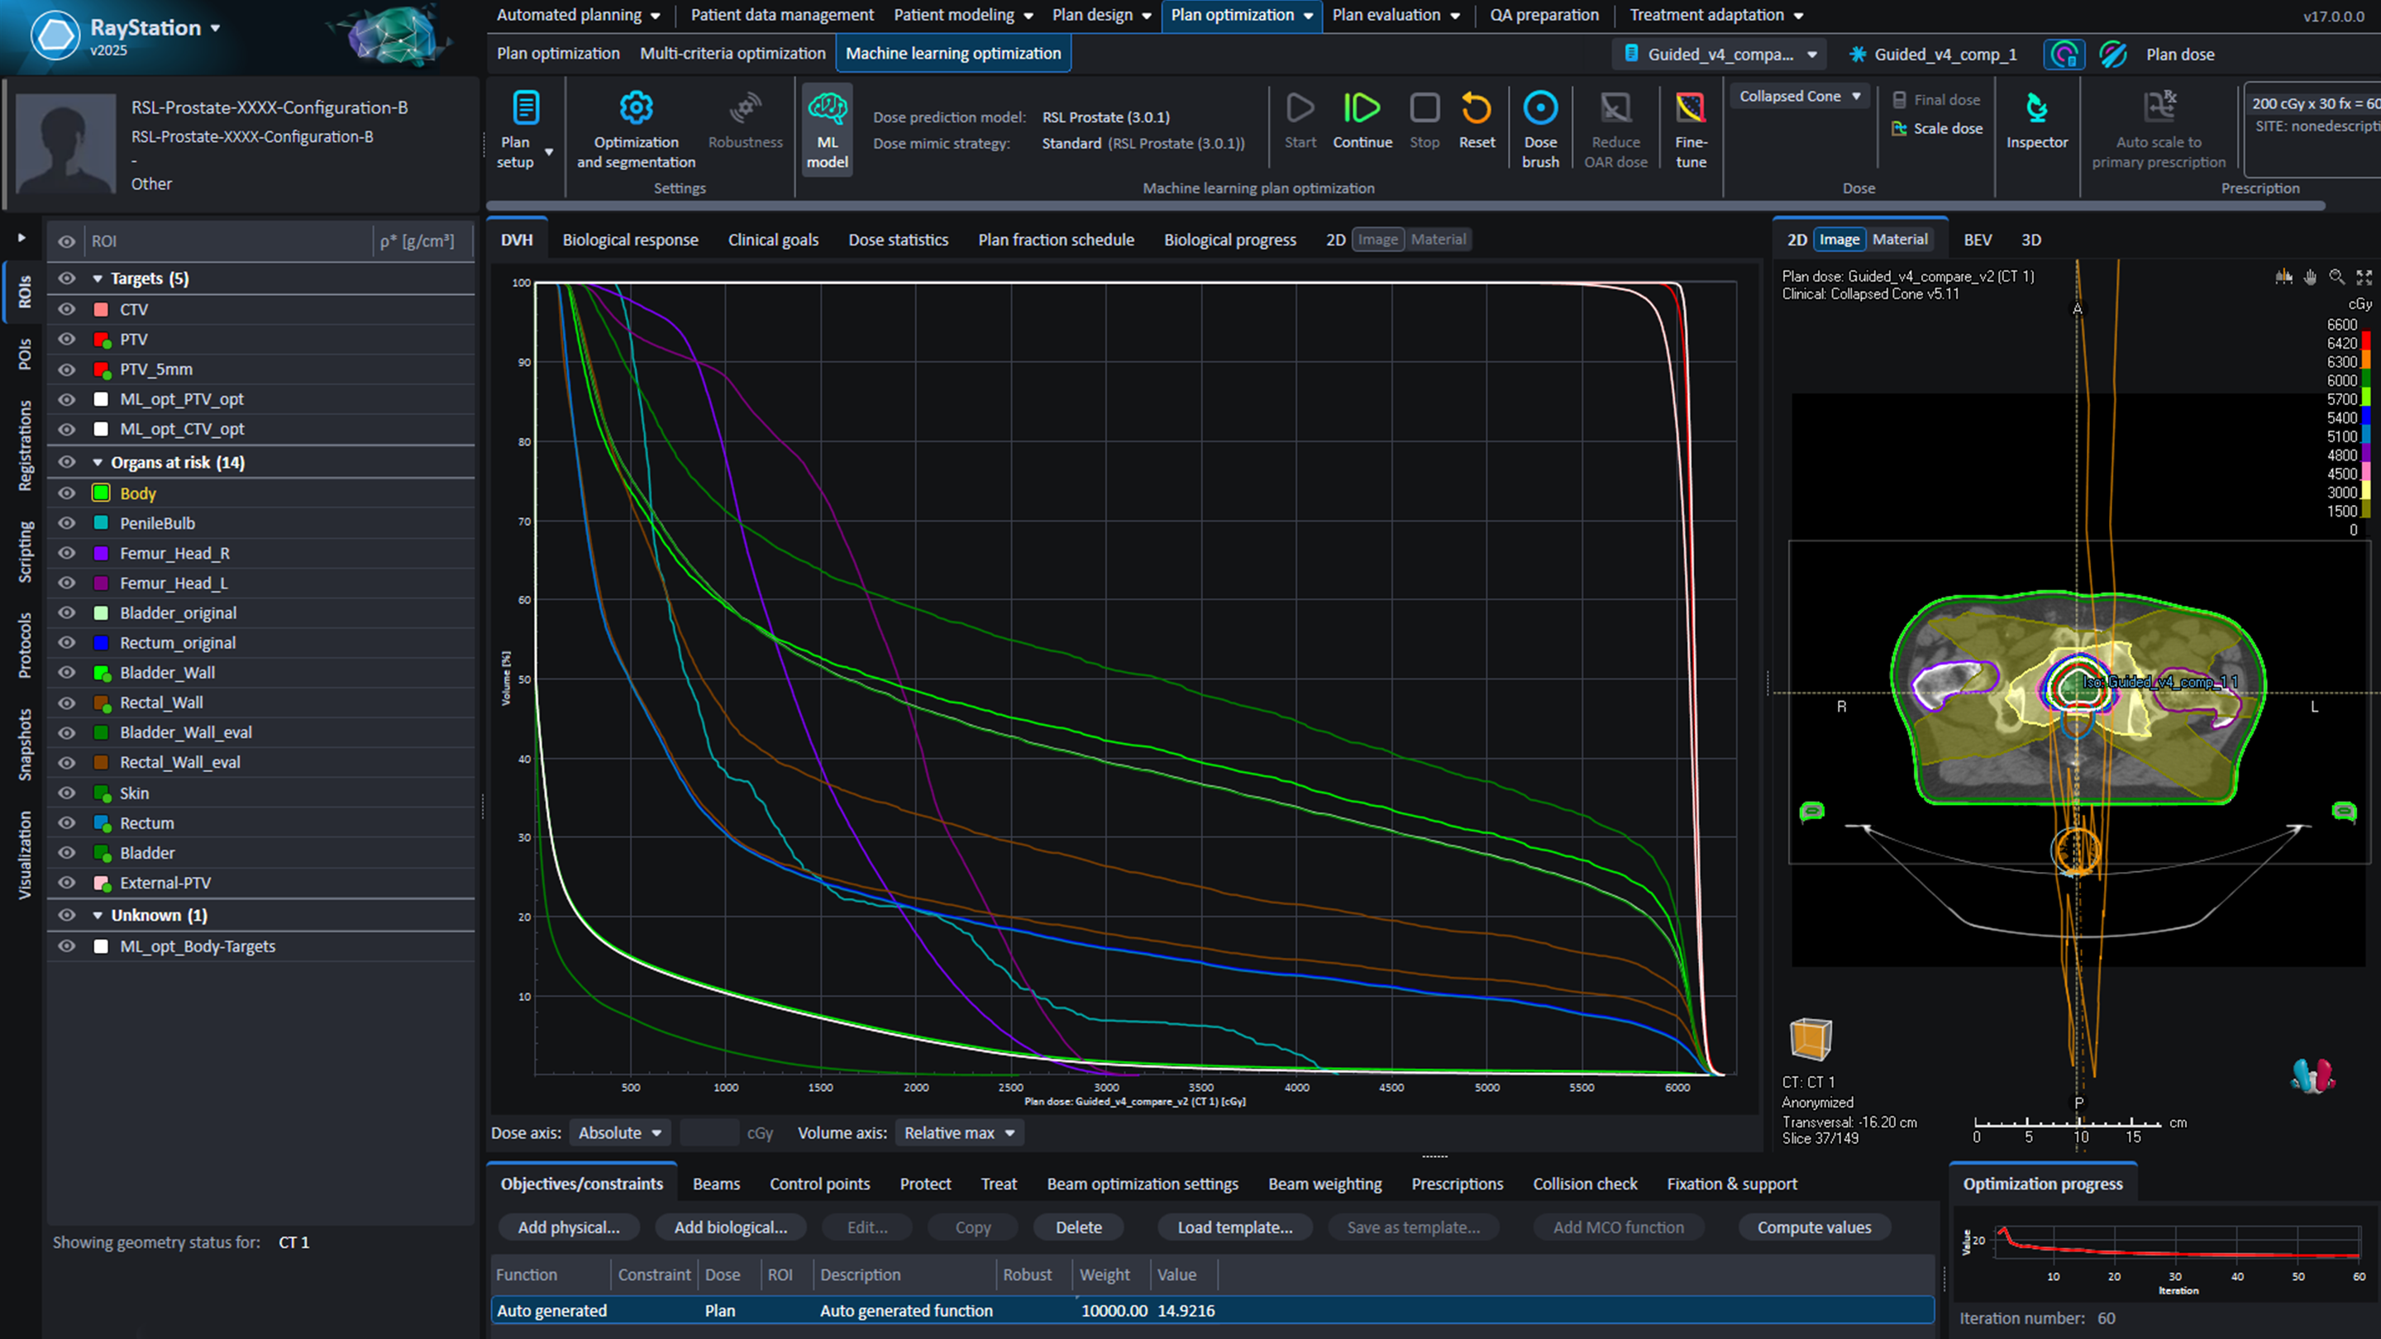Toggle the CTV eye icon
The width and height of the screenshot is (2381, 1339).
[66, 308]
